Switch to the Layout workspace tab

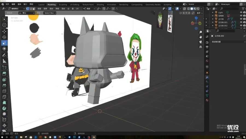[x=41, y=5]
